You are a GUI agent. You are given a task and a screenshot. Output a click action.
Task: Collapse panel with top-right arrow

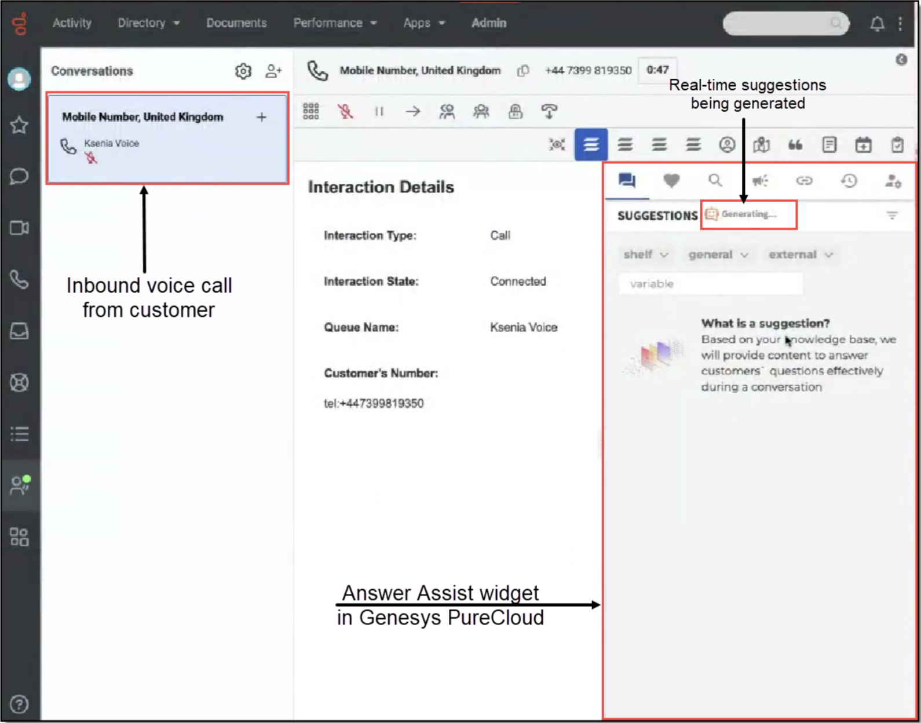click(901, 60)
